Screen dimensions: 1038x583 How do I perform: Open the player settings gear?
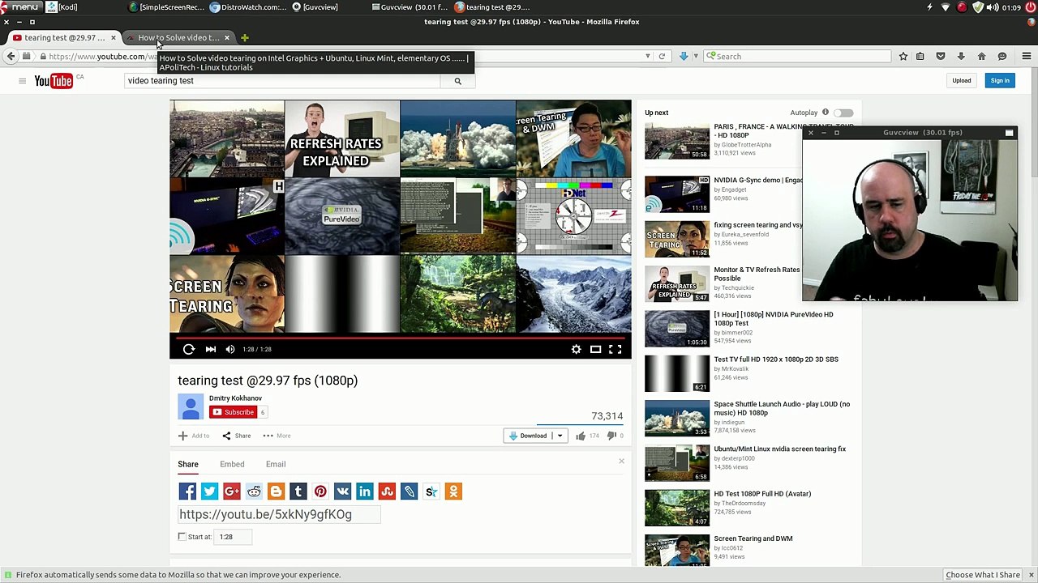point(576,349)
